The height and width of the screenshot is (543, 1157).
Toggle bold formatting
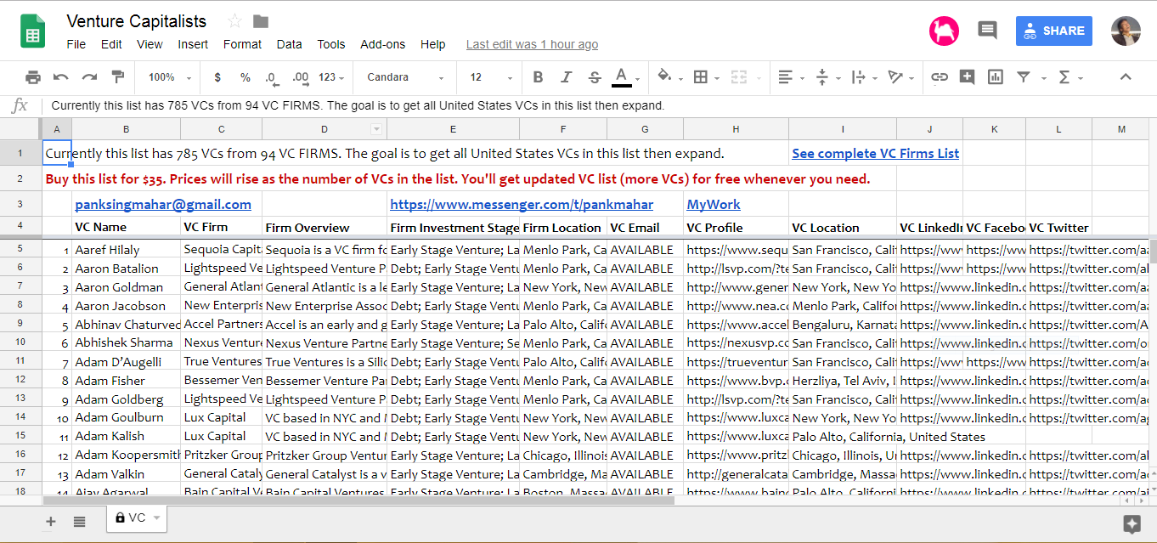coord(538,77)
